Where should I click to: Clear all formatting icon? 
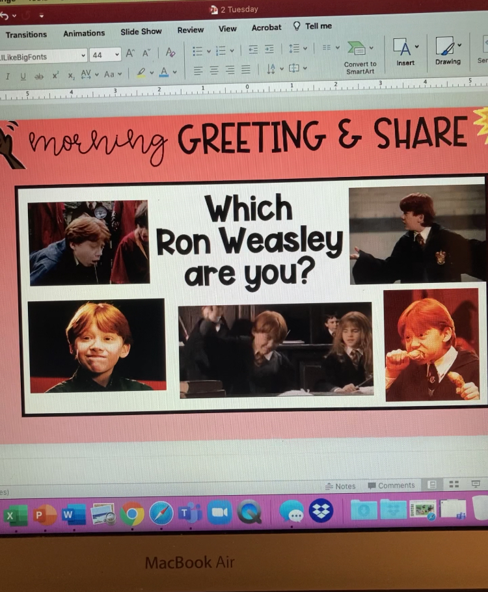(170, 52)
